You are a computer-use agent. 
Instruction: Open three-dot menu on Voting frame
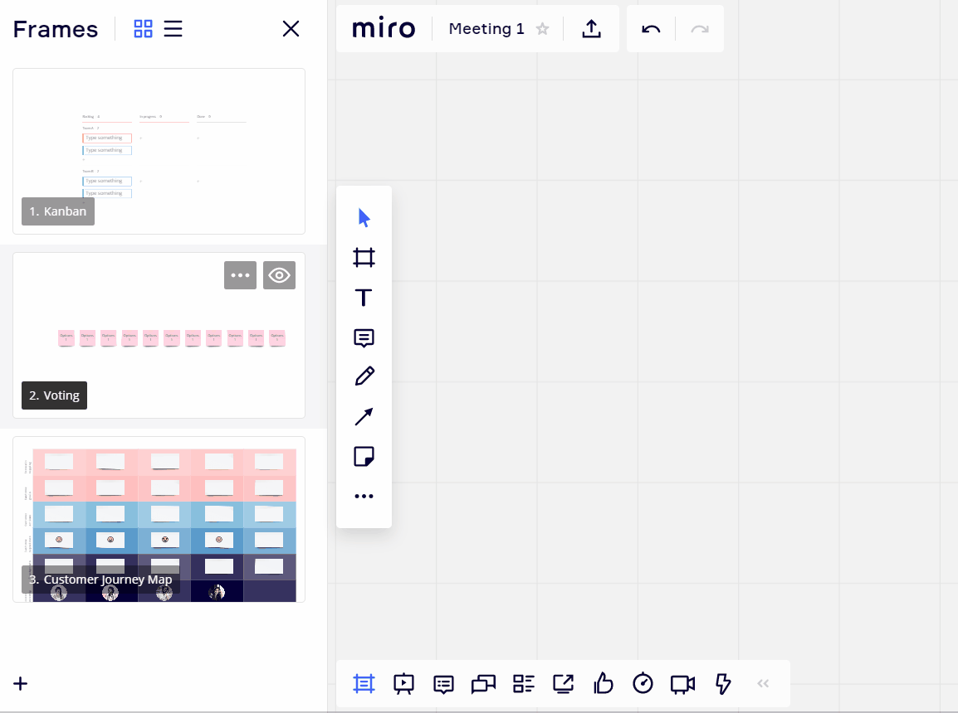240,275
